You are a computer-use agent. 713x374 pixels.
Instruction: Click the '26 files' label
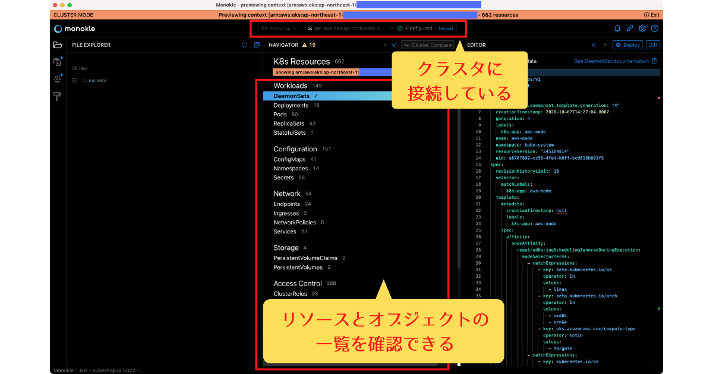coord(80,68)
